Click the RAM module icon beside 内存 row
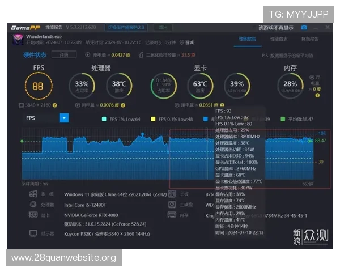Image resolution: width=340 pixels, height=272 pixels. pos(172,215)
